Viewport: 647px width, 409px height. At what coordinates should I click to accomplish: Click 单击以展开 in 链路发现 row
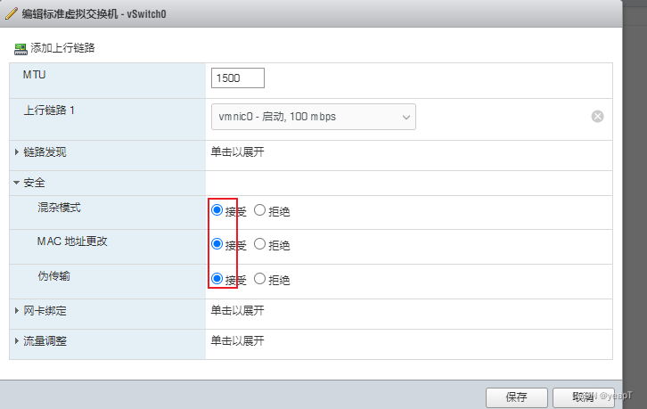[237, 151]
